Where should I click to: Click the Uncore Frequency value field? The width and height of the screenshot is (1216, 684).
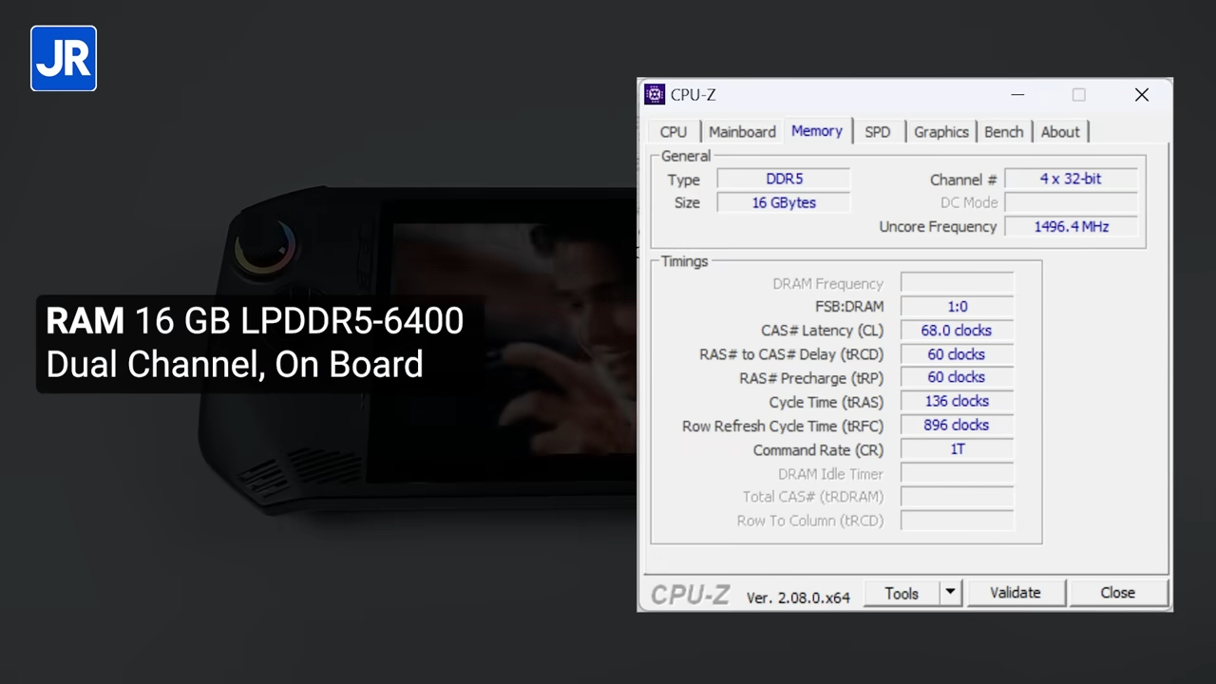coord(1071,226)
